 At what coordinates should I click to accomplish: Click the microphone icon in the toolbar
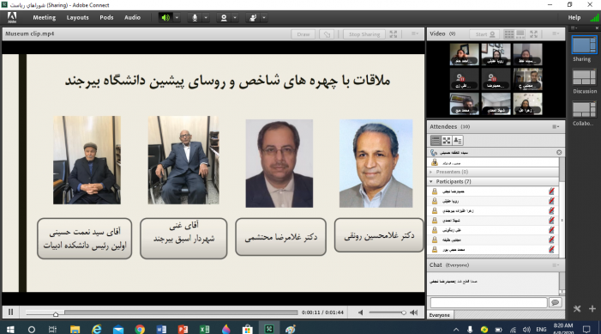(195, 18)
